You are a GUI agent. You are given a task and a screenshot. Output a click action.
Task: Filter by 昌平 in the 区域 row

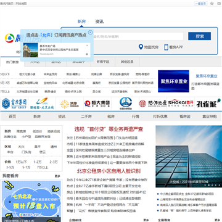coord(38,147)
